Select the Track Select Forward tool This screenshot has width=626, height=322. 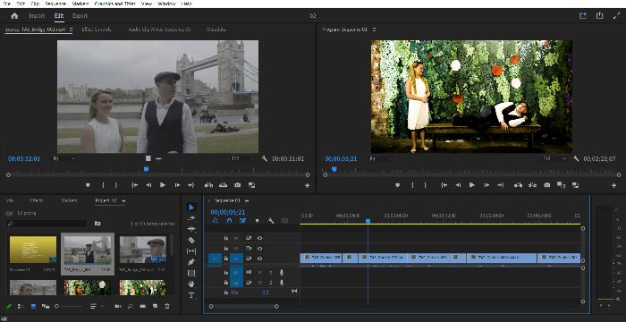point(191,218)
